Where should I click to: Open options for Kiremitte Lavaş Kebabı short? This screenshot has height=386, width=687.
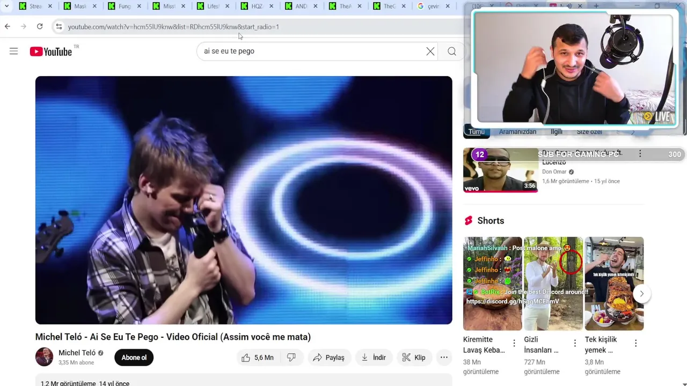pyautogui.click(x=514, y=343)
